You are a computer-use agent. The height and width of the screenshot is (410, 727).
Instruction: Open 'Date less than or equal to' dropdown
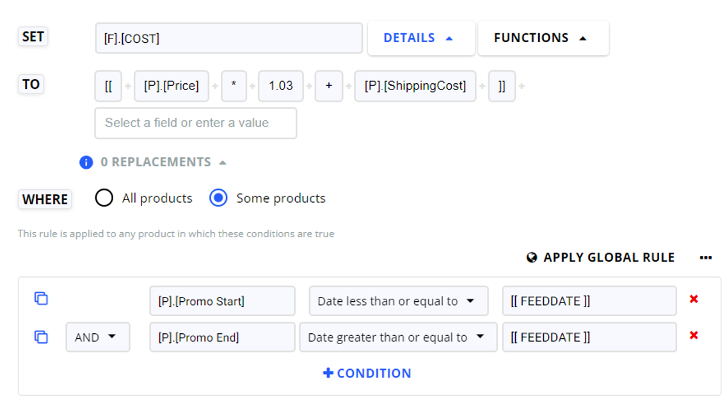398,301
